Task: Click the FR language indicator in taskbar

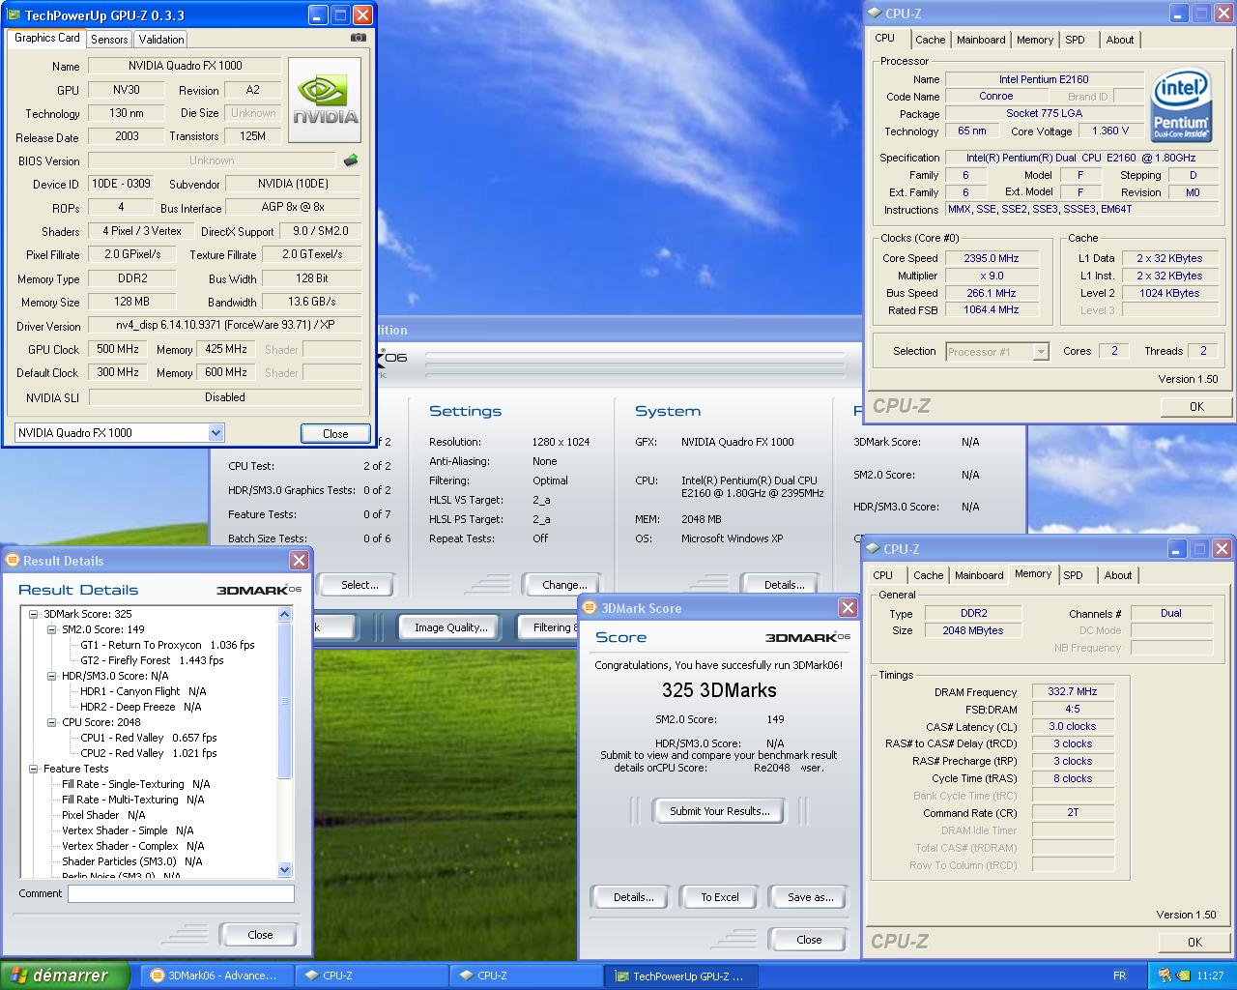Action: point(1119,975)
